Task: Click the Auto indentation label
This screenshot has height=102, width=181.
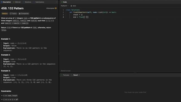Action: click(74, 6)
